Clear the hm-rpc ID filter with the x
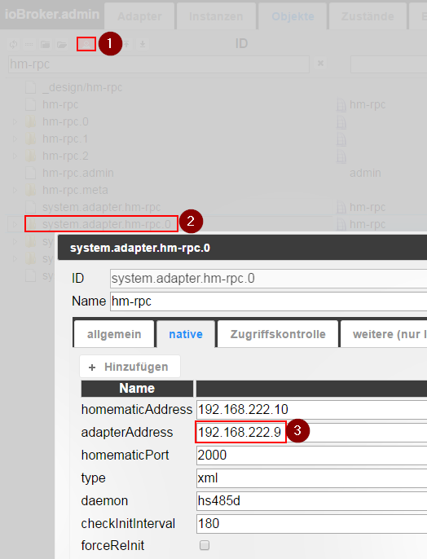 pos(320,64)
